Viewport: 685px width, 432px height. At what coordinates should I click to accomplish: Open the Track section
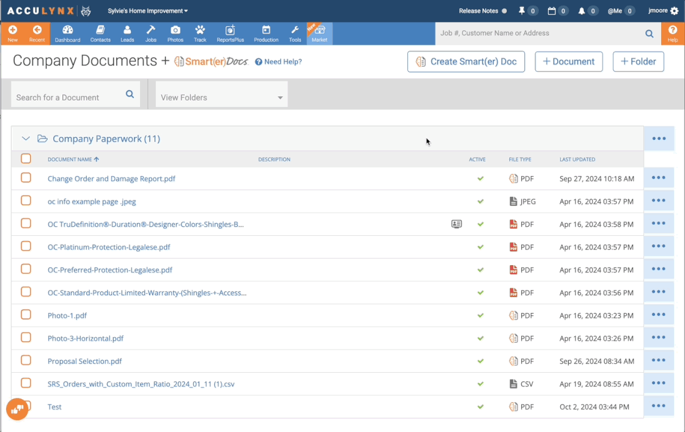200,34
